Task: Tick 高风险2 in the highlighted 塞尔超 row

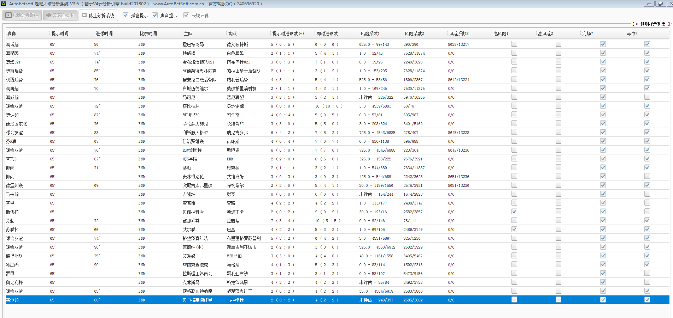Action: [x=558, y=300]
